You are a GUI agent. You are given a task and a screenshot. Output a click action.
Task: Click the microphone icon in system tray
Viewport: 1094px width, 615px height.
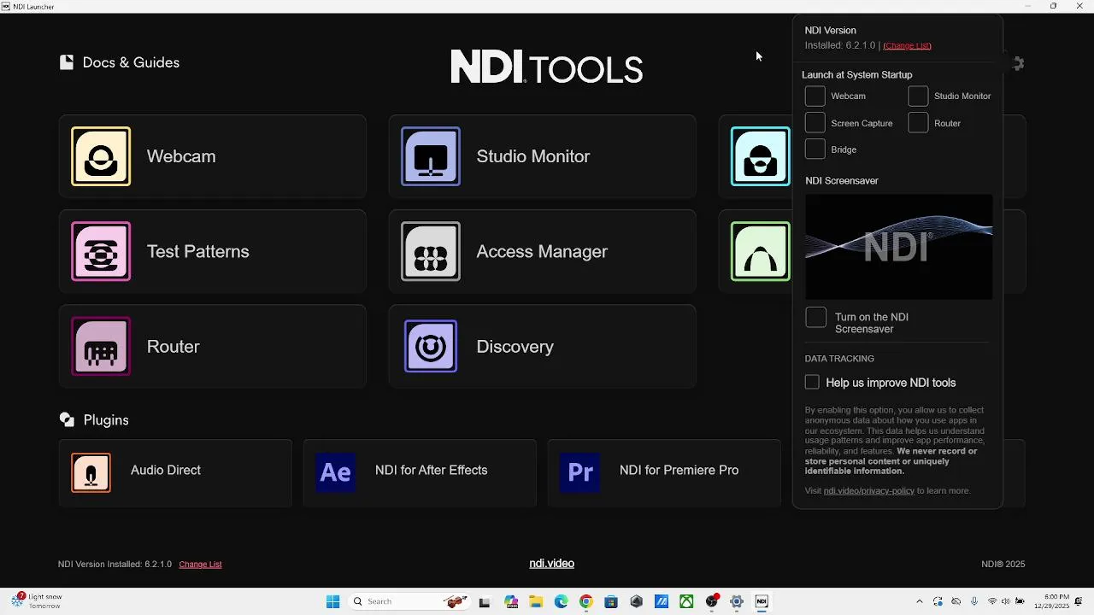pos(974,601)
